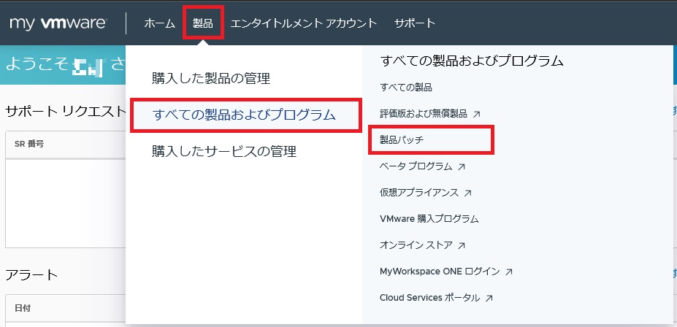
Task: Select 購入した製品の管理
Action: (211, 79)
